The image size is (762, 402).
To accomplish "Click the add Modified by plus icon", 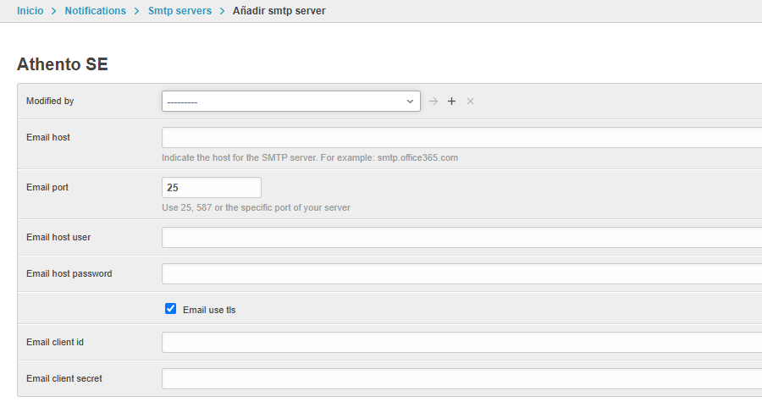I will coord(451,102).
